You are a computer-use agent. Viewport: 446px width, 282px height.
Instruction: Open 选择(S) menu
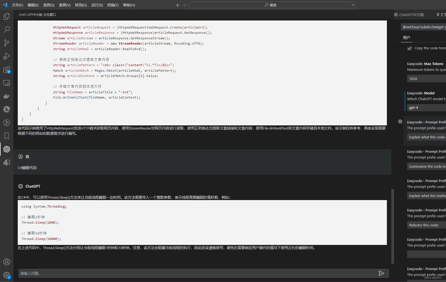(49, 5)
